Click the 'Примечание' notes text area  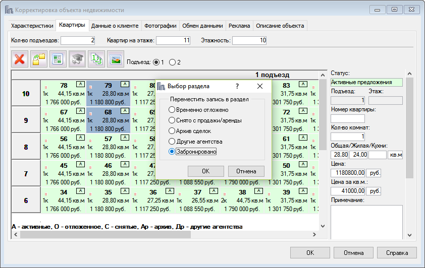(x=366, y=222)
